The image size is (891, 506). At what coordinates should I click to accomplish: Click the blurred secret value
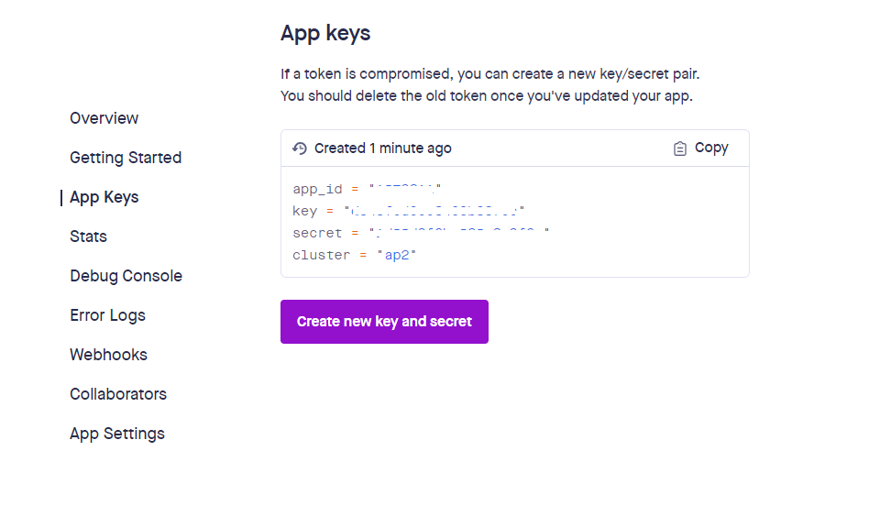(x=458, y=234)
